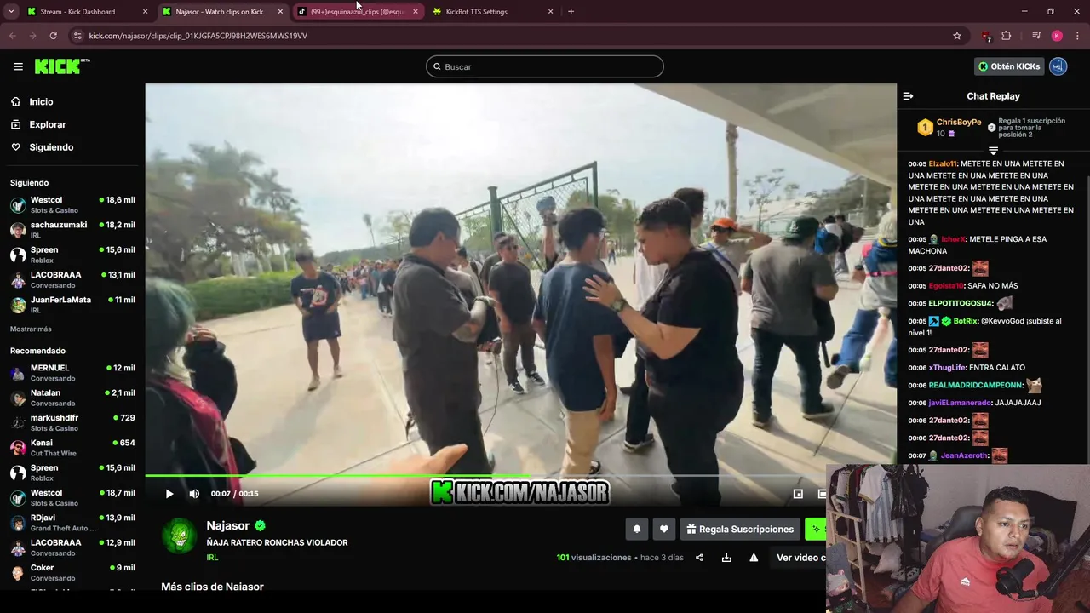Focus the Buscar search field
The image size is (1090, 613).
coord(545,66)
